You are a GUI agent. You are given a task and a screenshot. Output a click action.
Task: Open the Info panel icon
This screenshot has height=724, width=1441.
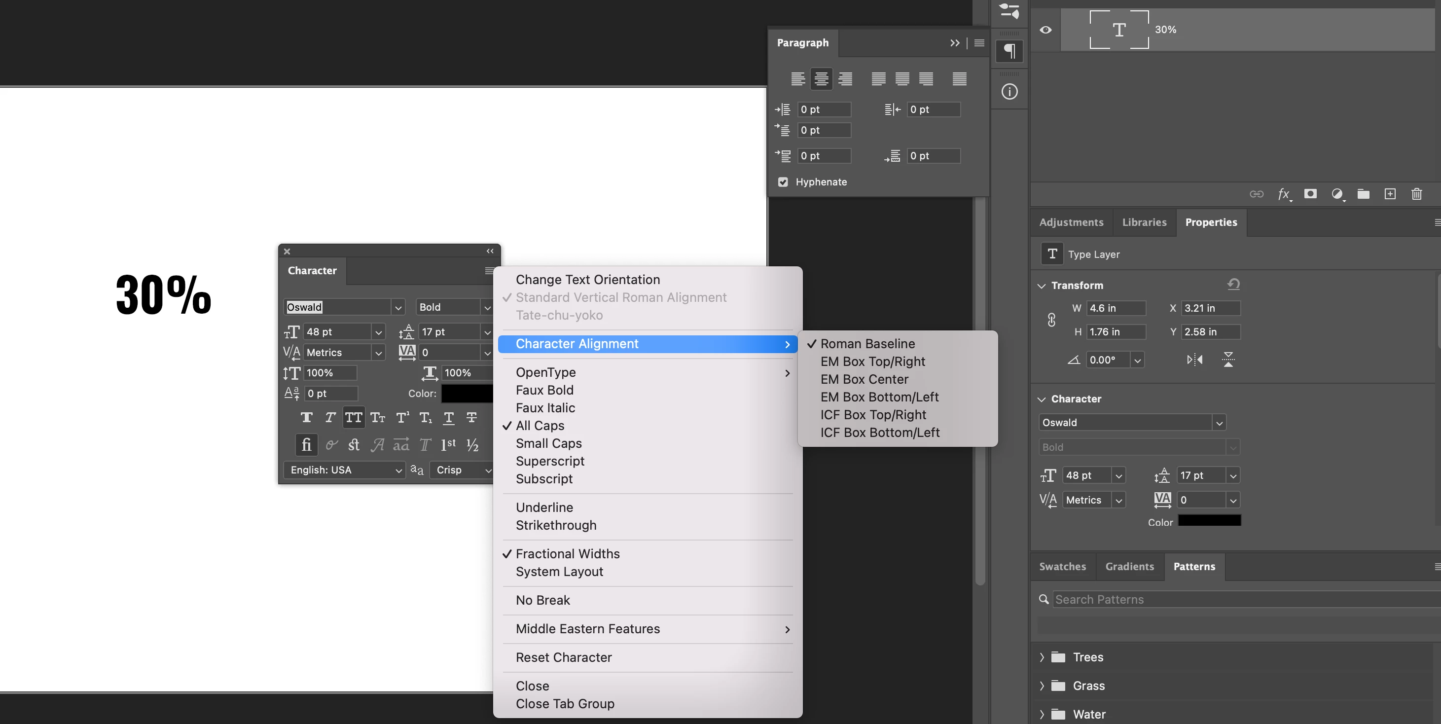click(x=1009, y=92)
